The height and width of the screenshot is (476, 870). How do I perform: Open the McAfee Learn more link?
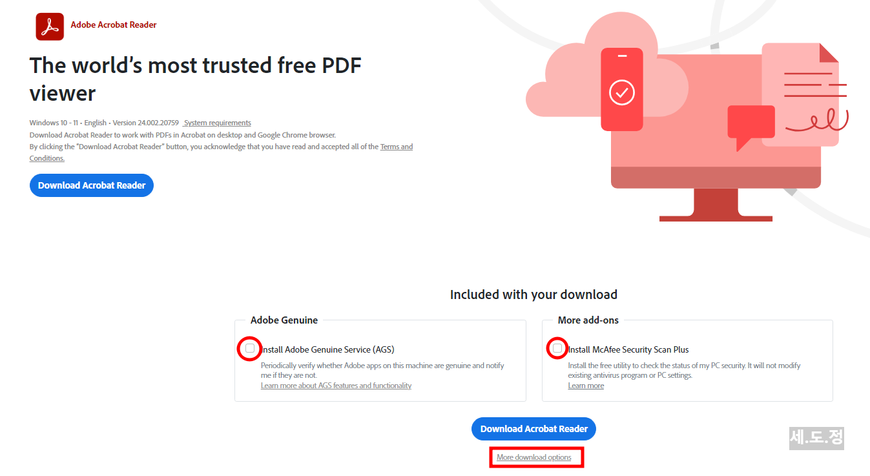586,386
